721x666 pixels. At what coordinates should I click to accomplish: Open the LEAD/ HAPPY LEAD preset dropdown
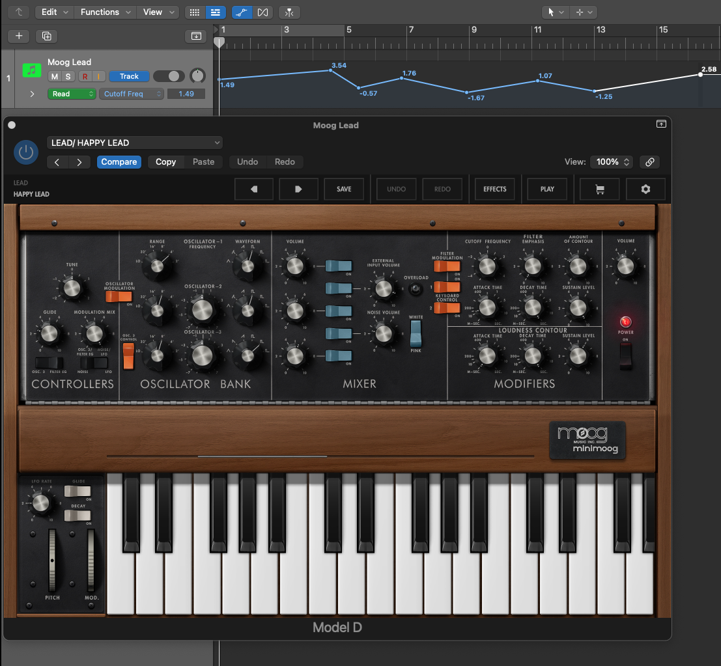point(134,142)
